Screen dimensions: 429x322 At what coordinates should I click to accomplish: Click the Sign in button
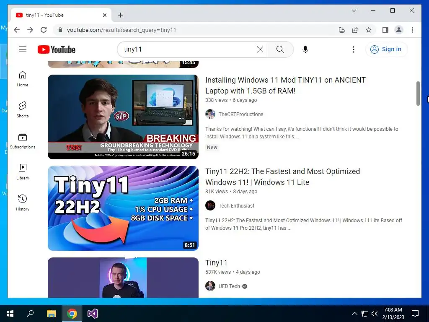tap(386, 49)
